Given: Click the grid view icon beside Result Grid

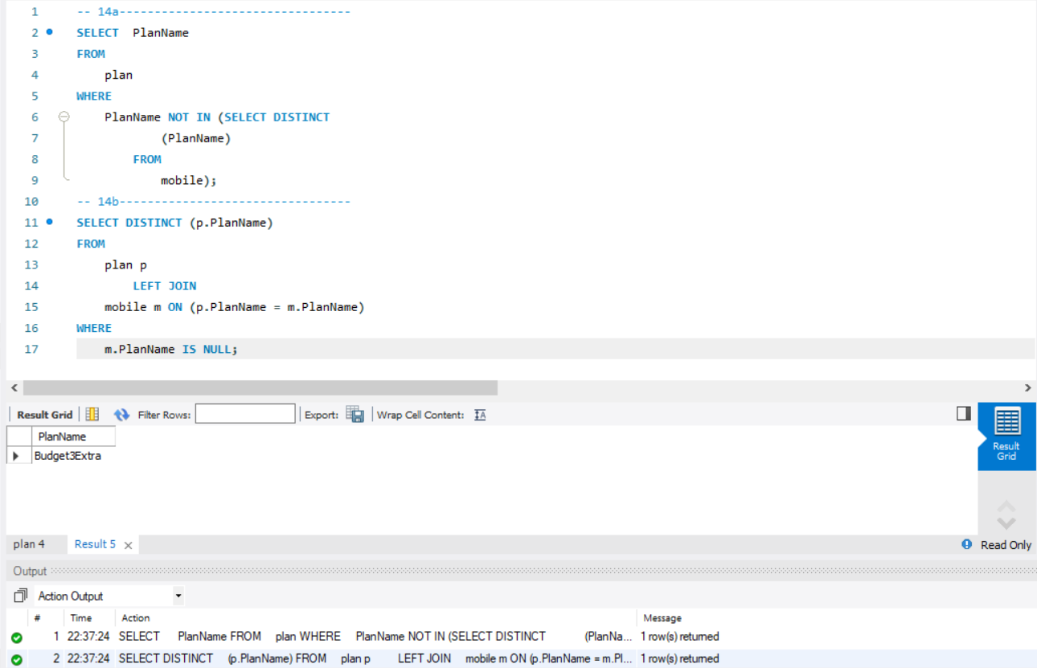Looking at the screenshot, I should [x=91, y=413].
